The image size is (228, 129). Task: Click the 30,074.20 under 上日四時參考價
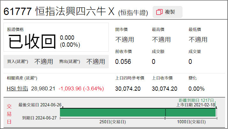(128, 89)
